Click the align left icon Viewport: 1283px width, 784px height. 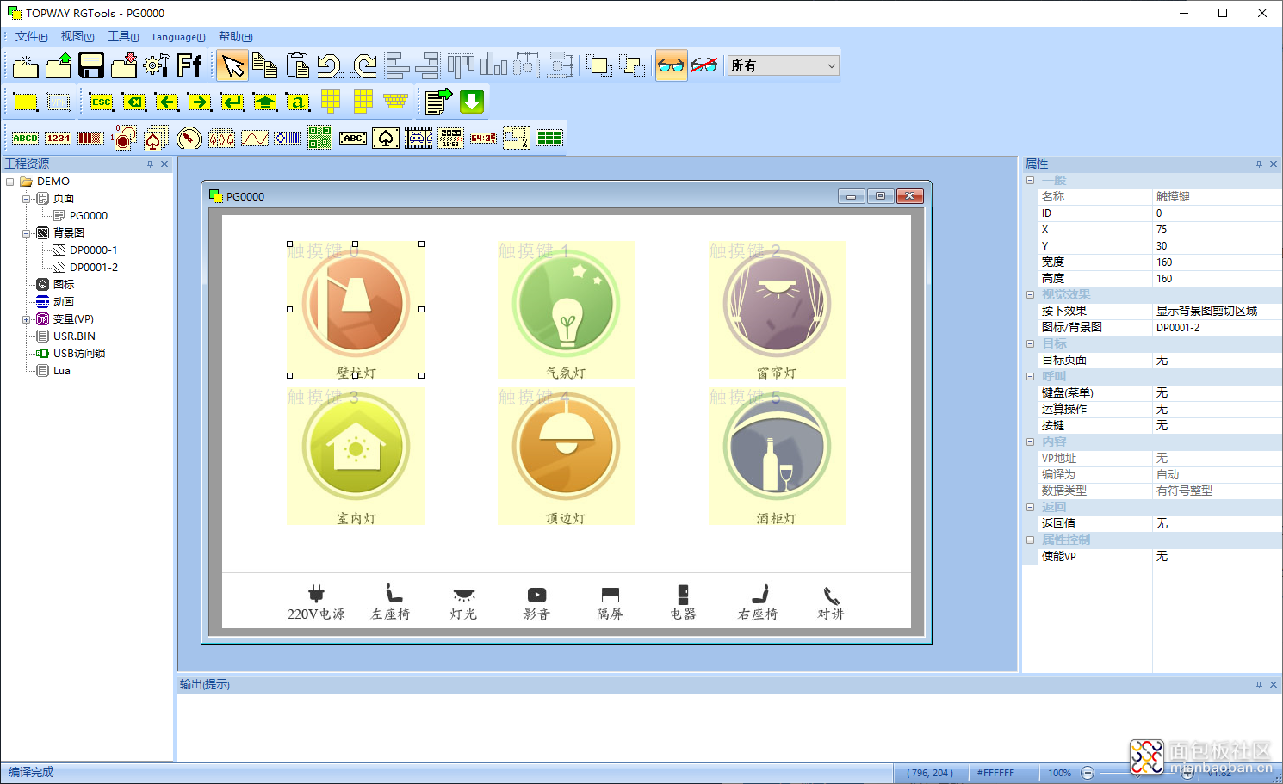[x=396, y=65]
